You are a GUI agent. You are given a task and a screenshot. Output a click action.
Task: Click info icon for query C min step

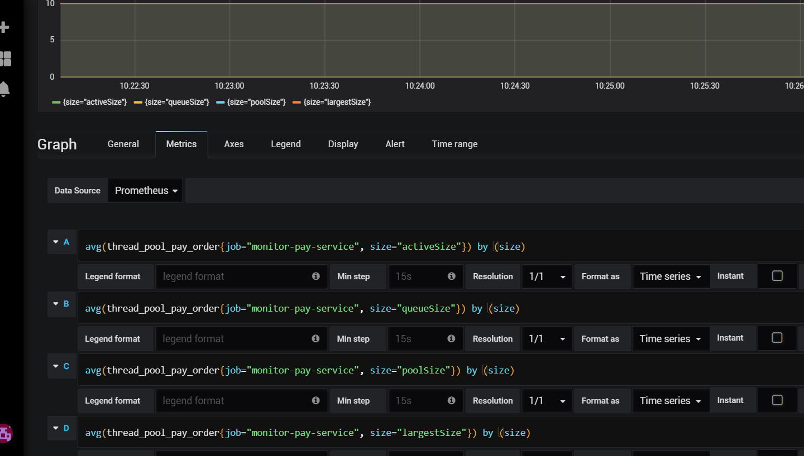point(451,401)
